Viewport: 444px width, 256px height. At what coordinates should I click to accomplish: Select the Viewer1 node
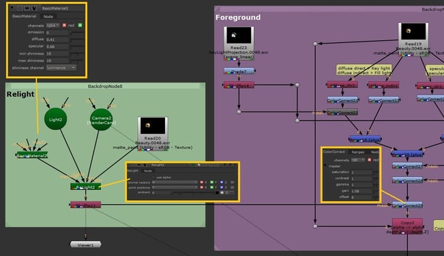[85, 244]
